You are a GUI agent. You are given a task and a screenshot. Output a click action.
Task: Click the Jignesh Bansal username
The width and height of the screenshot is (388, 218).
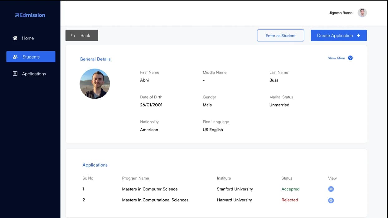[341, 13]
